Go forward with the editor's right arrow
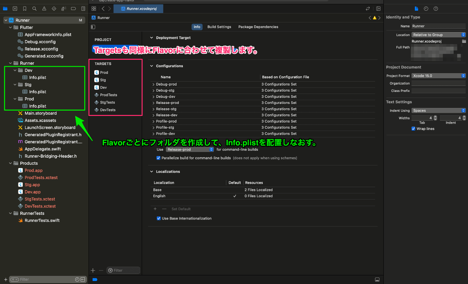 pyautogui.click(x=109, y=9)
